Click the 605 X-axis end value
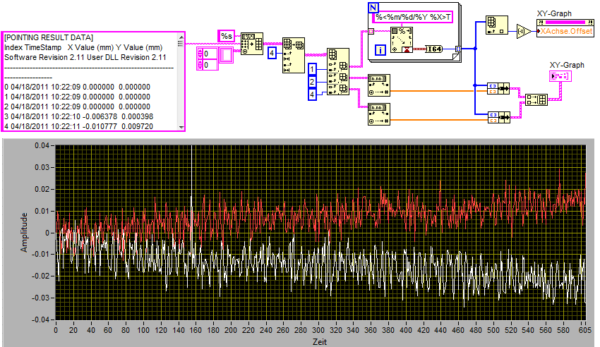The image size is (600, 347). pos(584,330)
